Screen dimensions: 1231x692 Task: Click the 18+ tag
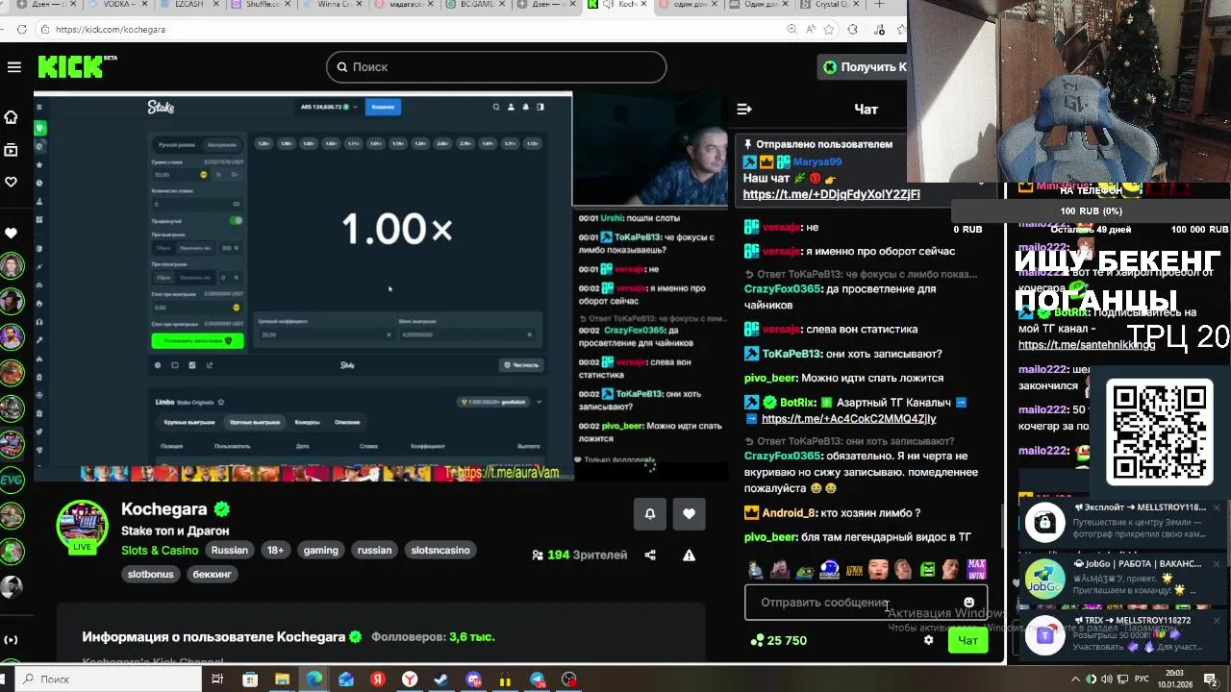[x=275, y=551]
